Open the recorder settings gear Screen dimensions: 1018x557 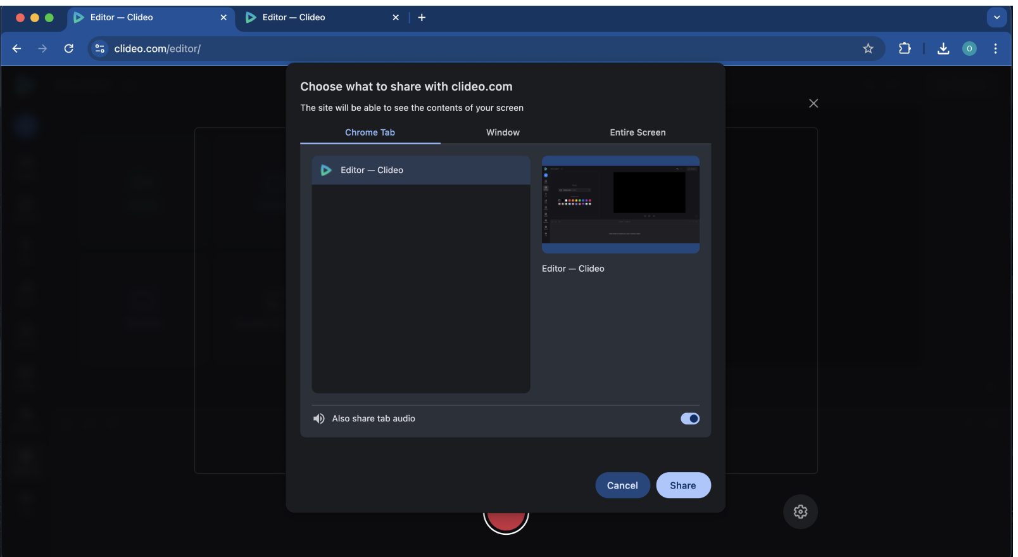click(800, 511)
